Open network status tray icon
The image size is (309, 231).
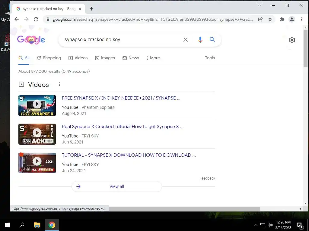[x=263, y=225]
